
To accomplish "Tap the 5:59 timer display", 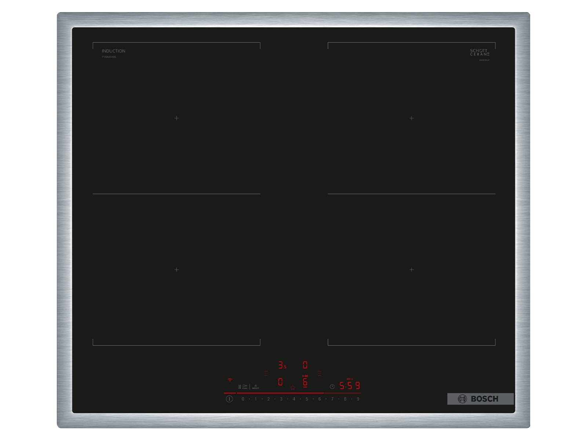I will (350, 386).
